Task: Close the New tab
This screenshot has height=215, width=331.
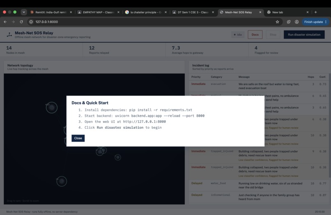Action: (308, 12)
